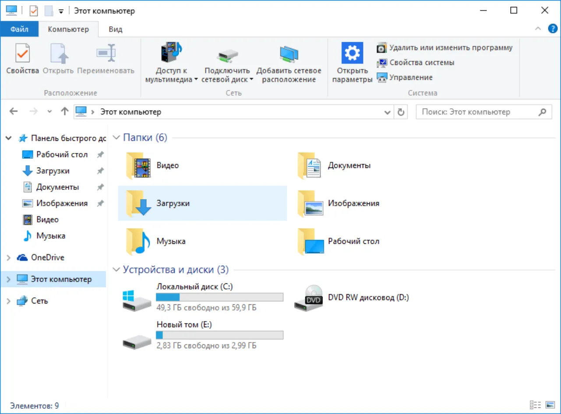Select the Рабочий стол folder icon in Папки
This screenshot has height=414, width=561.
pos(310,241)
